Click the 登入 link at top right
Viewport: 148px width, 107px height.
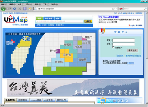116,13
